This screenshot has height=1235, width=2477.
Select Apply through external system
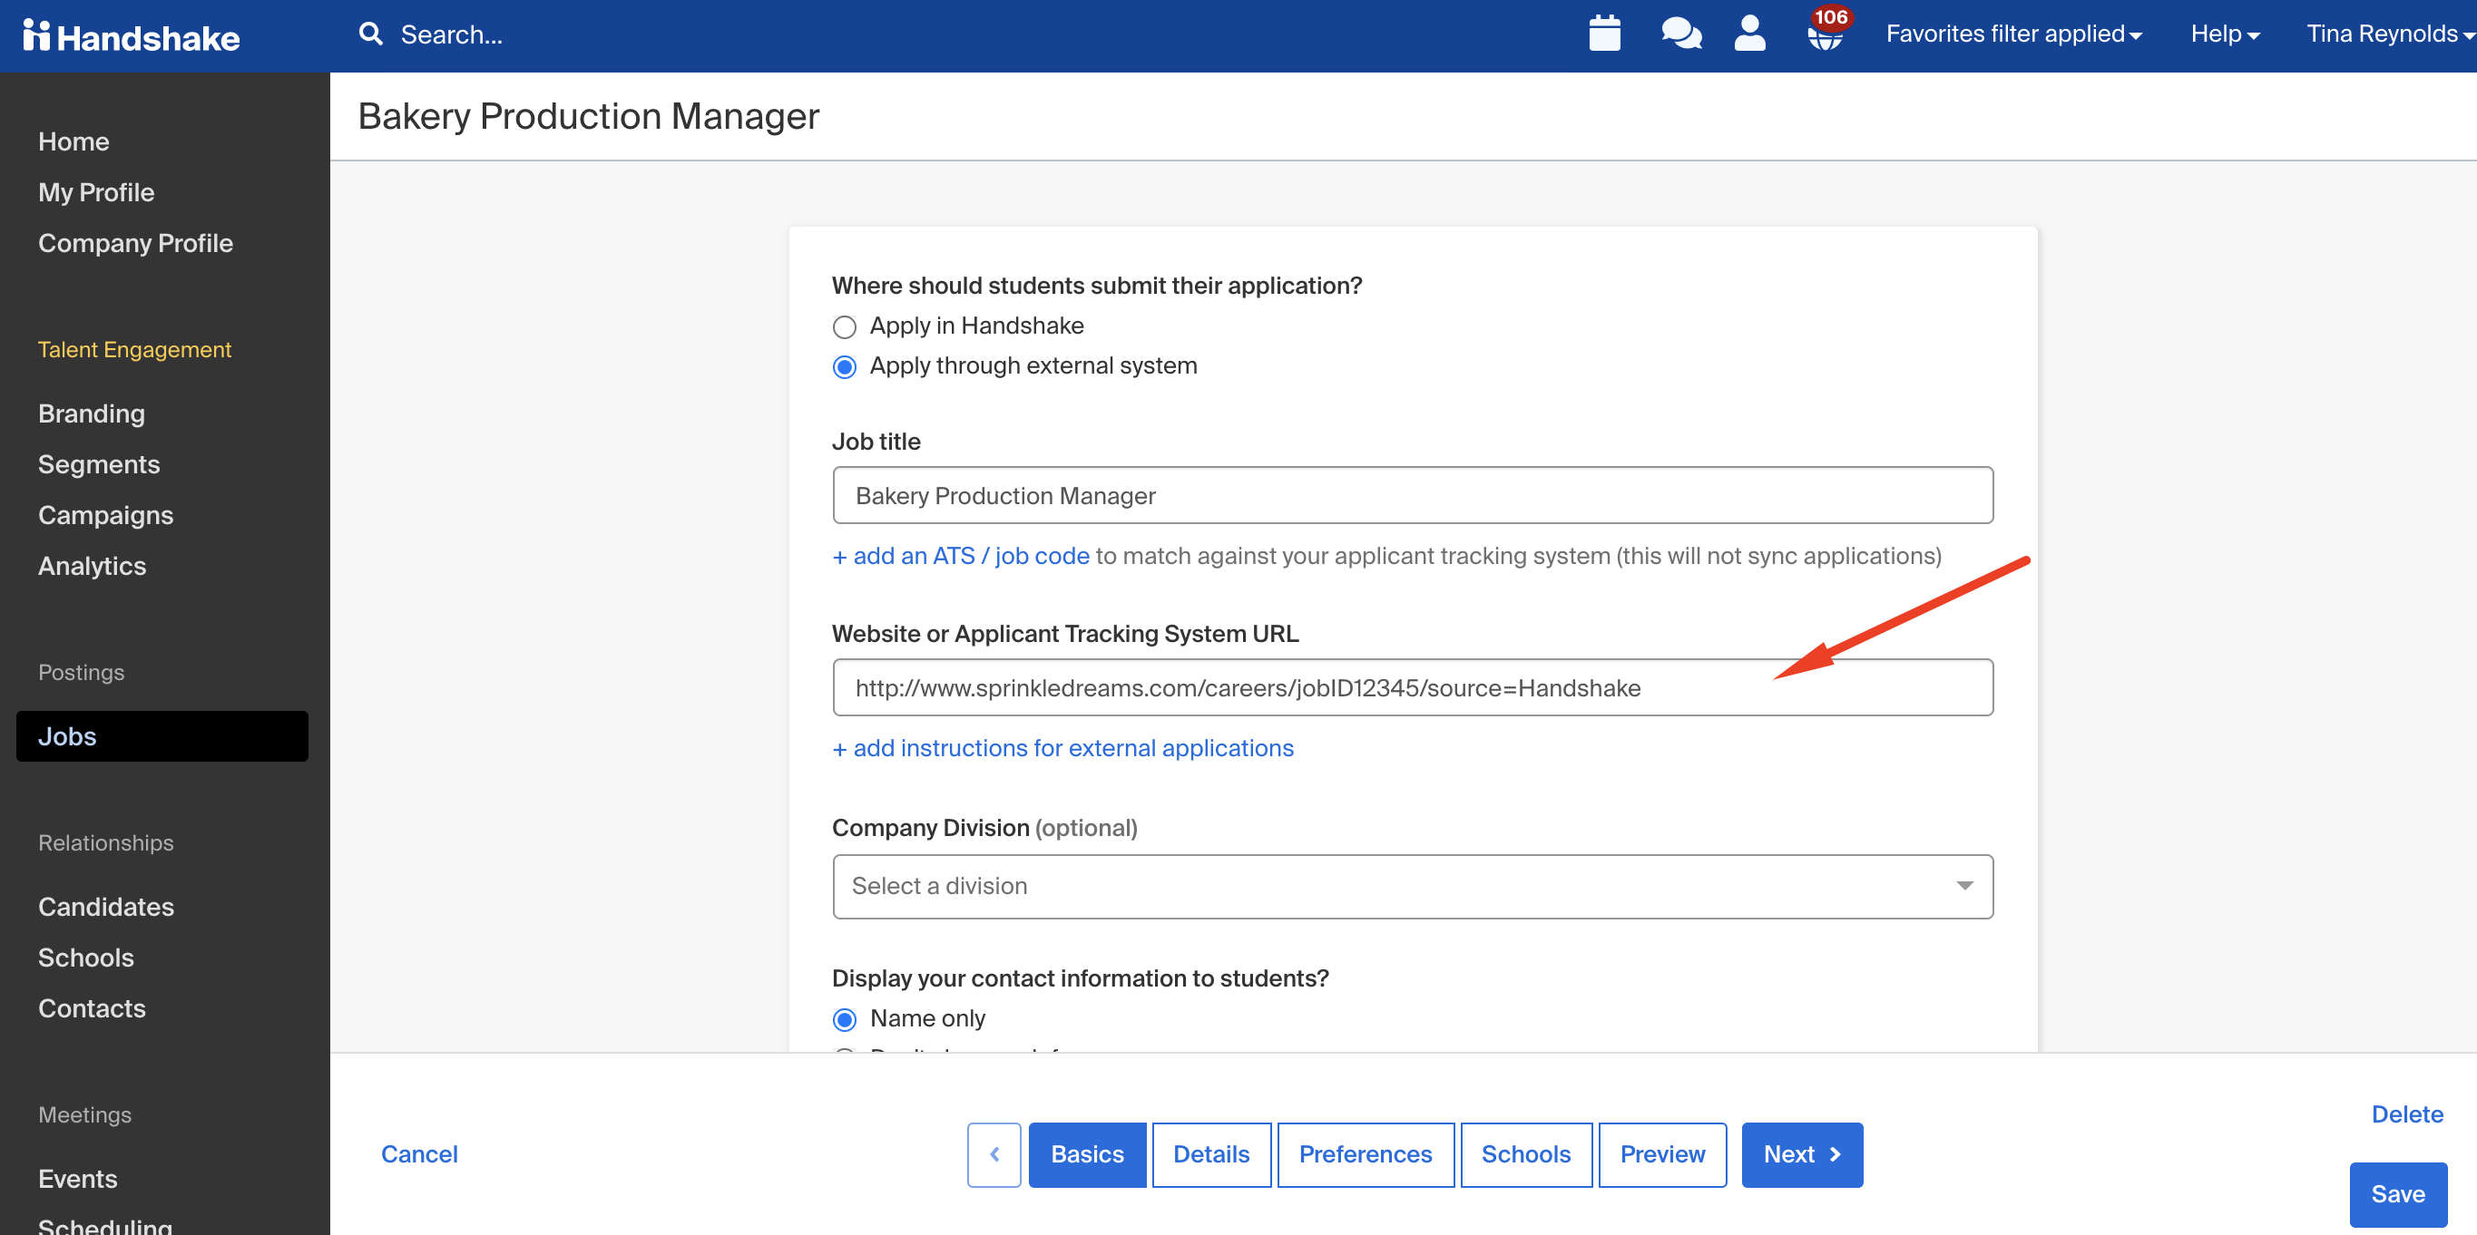[843, 366]
